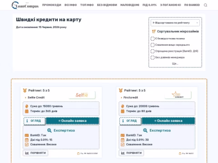Screen dimensions: 218x163
Task: Open the sorting by rating dropdown
Action: (x=175, y=23)
